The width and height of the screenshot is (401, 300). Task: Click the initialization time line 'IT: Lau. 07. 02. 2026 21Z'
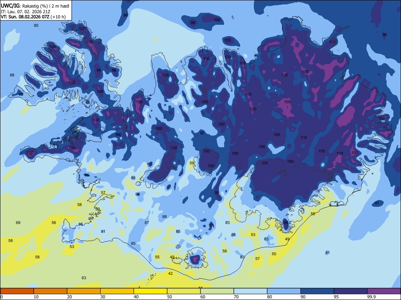coord(26,12)
